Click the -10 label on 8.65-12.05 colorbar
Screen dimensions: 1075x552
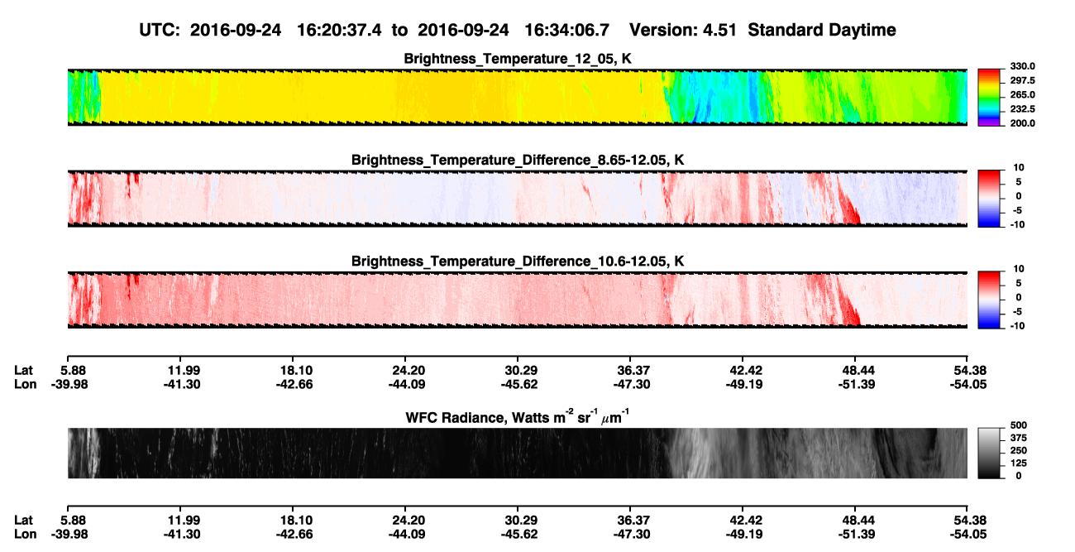point(1016,224)
